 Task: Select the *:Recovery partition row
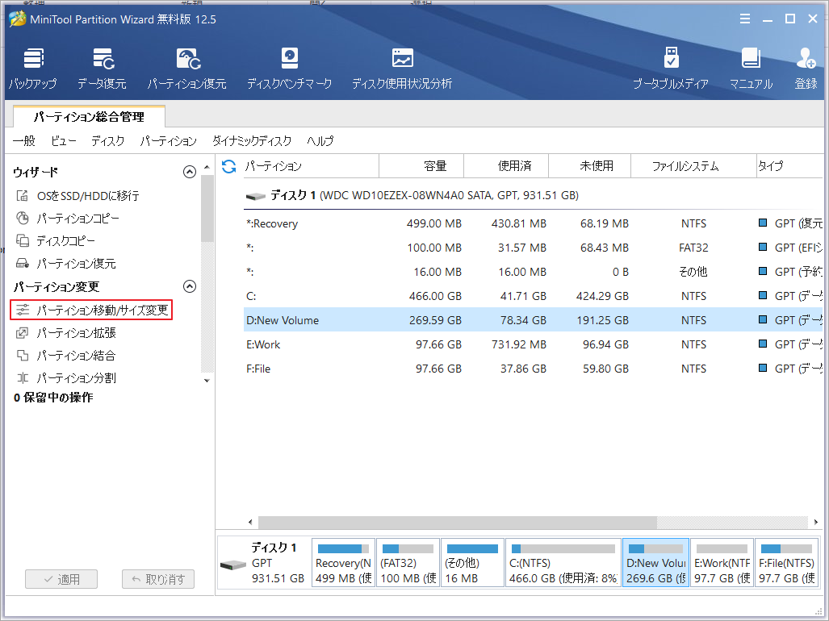point(533,223)
